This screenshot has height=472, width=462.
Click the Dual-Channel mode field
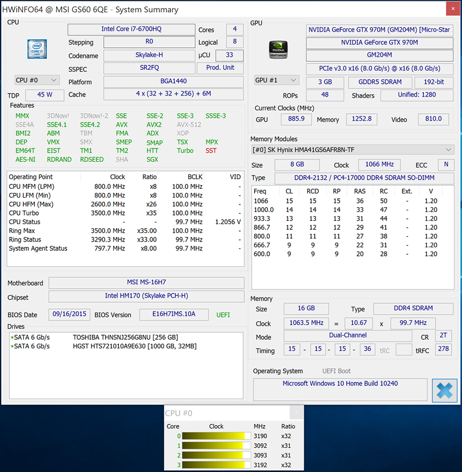click(348, 336)
